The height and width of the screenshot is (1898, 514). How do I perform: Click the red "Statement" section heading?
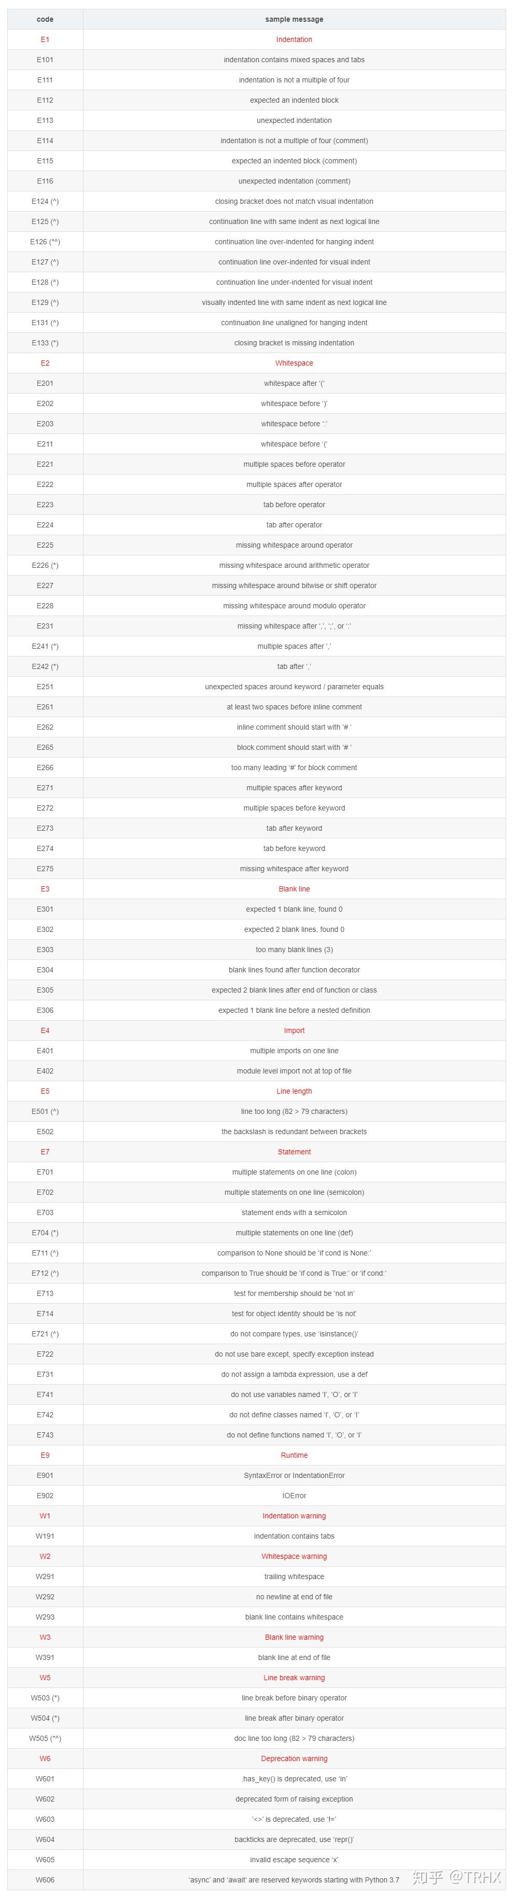coord(294,1152)
